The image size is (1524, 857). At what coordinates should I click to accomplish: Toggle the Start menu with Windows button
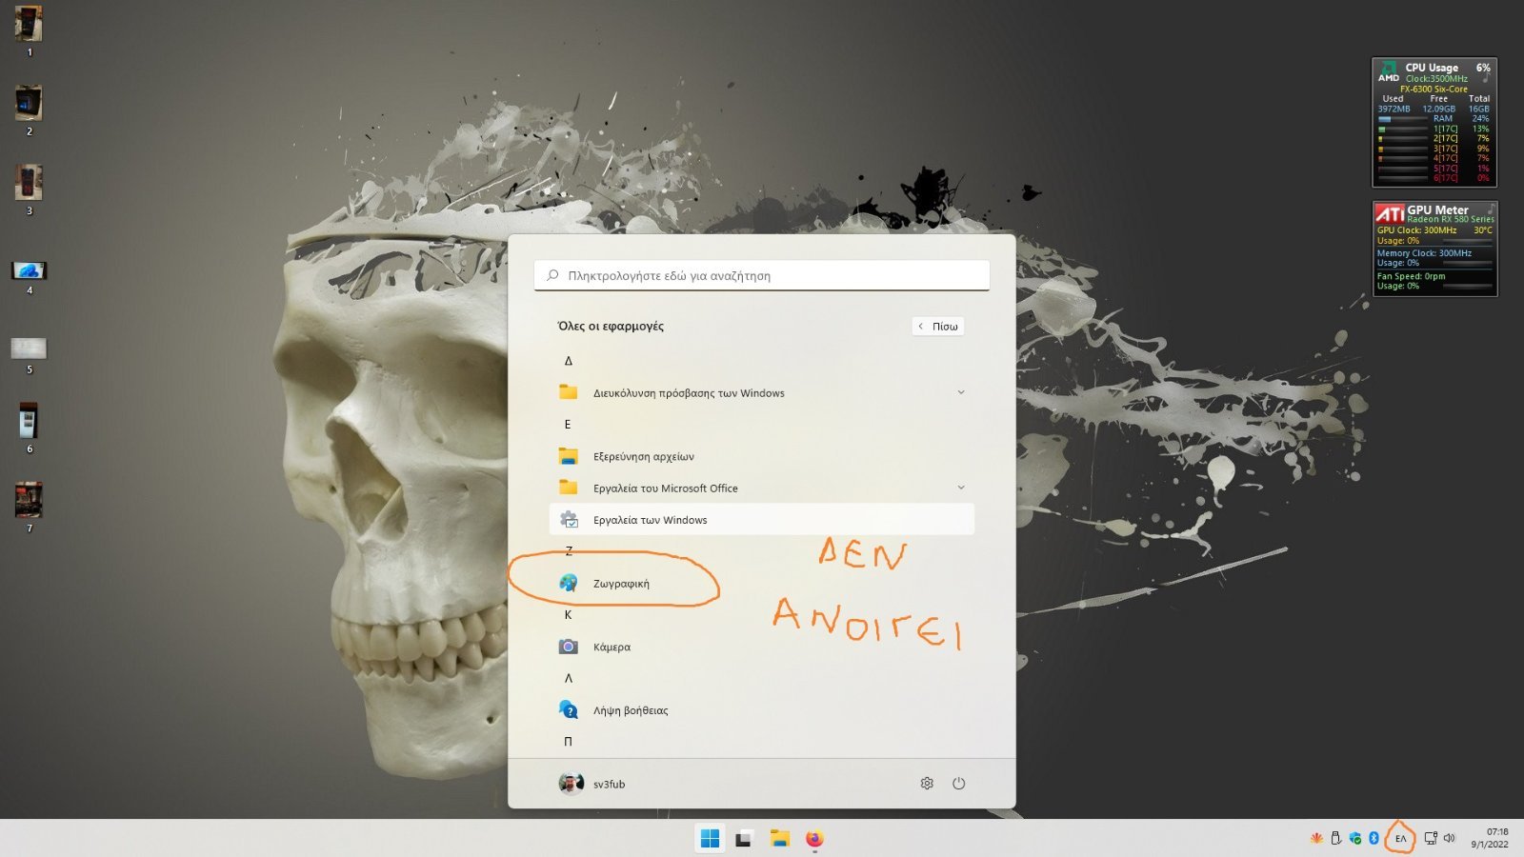click(x=710, y=839)
